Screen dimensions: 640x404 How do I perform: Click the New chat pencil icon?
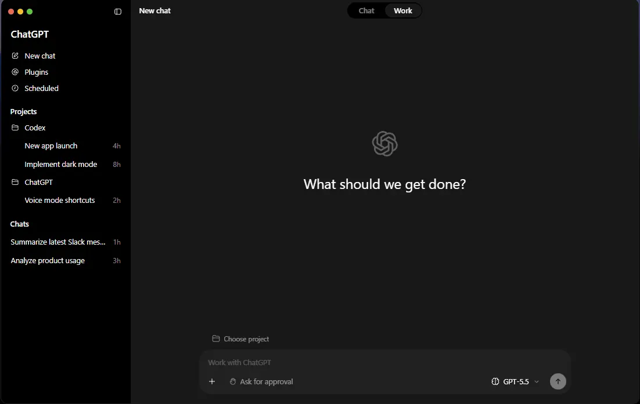(x=15, y=56)
